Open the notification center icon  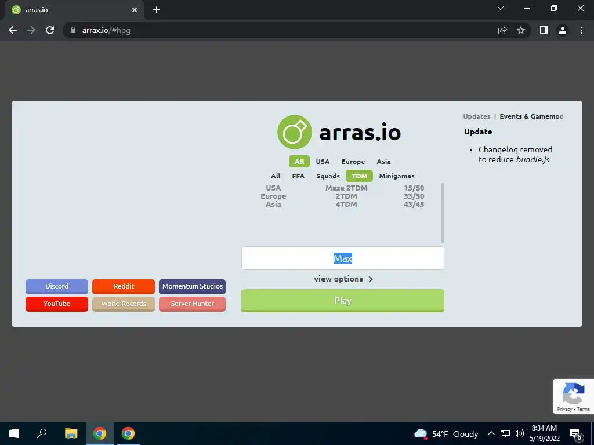(576, 435)
